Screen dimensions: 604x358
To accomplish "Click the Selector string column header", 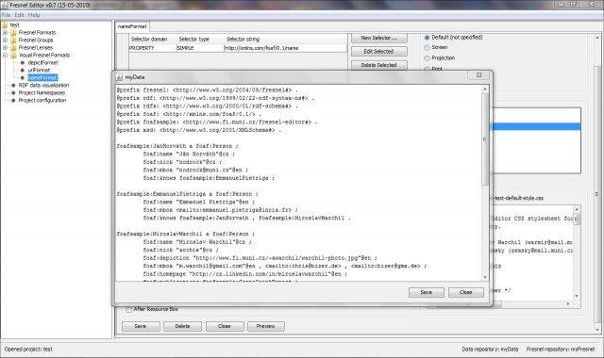I will pos(285,40).
